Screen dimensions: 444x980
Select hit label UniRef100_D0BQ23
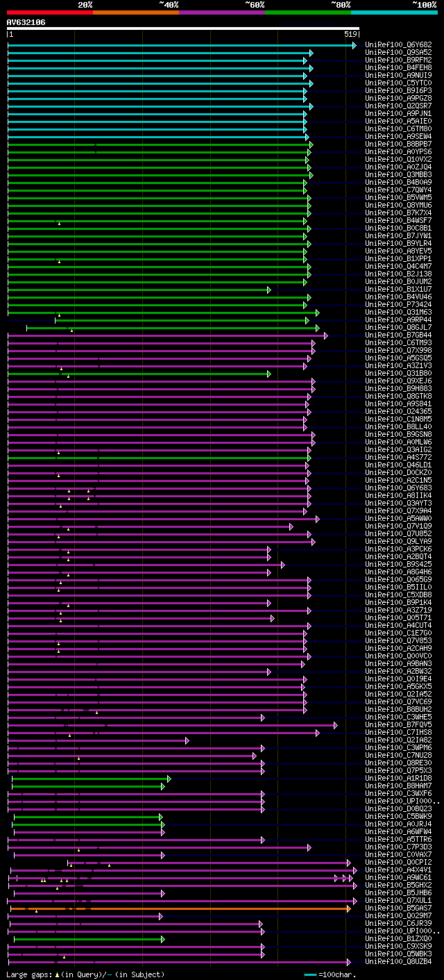click(398, 809)
